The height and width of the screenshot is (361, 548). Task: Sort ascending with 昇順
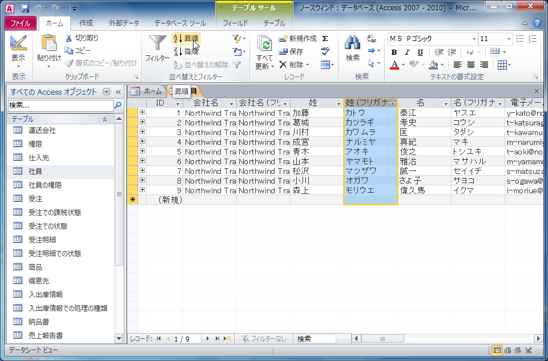(x=186, y=38)
